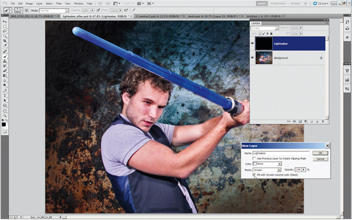Toggle the airbrush option in options bar
The image size is (352, 220).
coord(126,10)
